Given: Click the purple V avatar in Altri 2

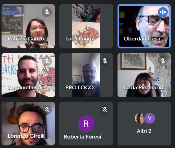Looking at the screenshot, I should pyautogui.click(x=149, y=118).
